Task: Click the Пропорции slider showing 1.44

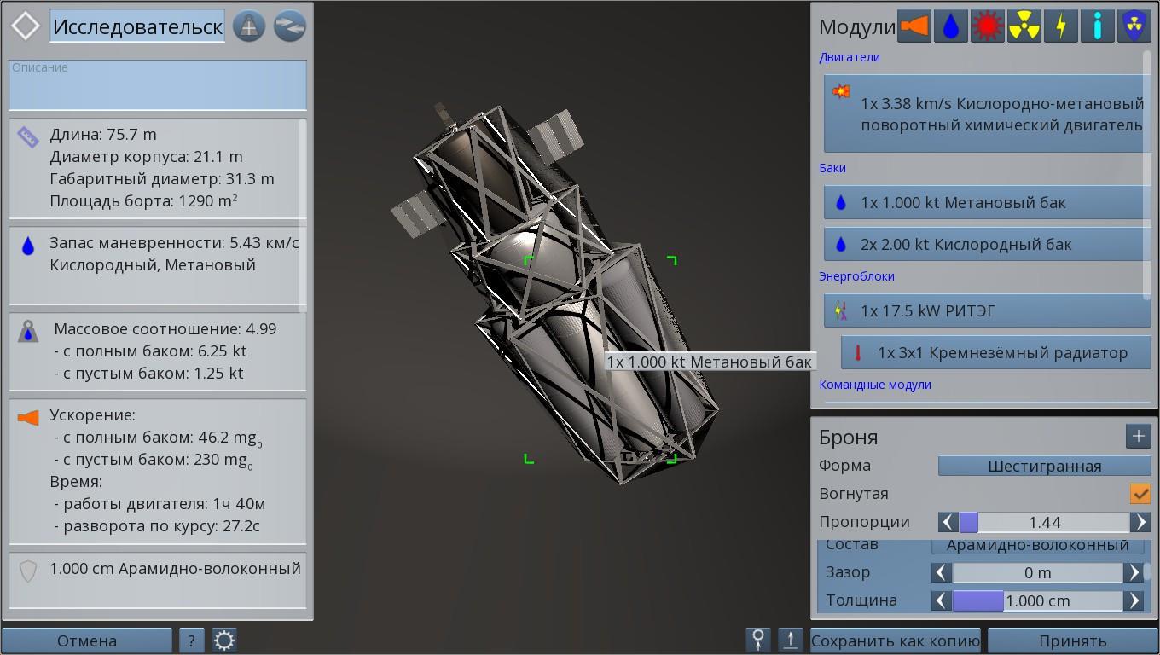Action: click(x=1044, y=522)
